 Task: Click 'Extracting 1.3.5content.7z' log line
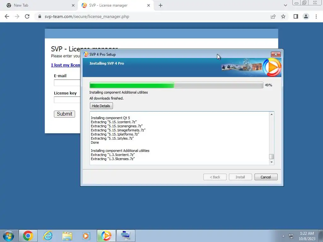click(x=113, y=155)
